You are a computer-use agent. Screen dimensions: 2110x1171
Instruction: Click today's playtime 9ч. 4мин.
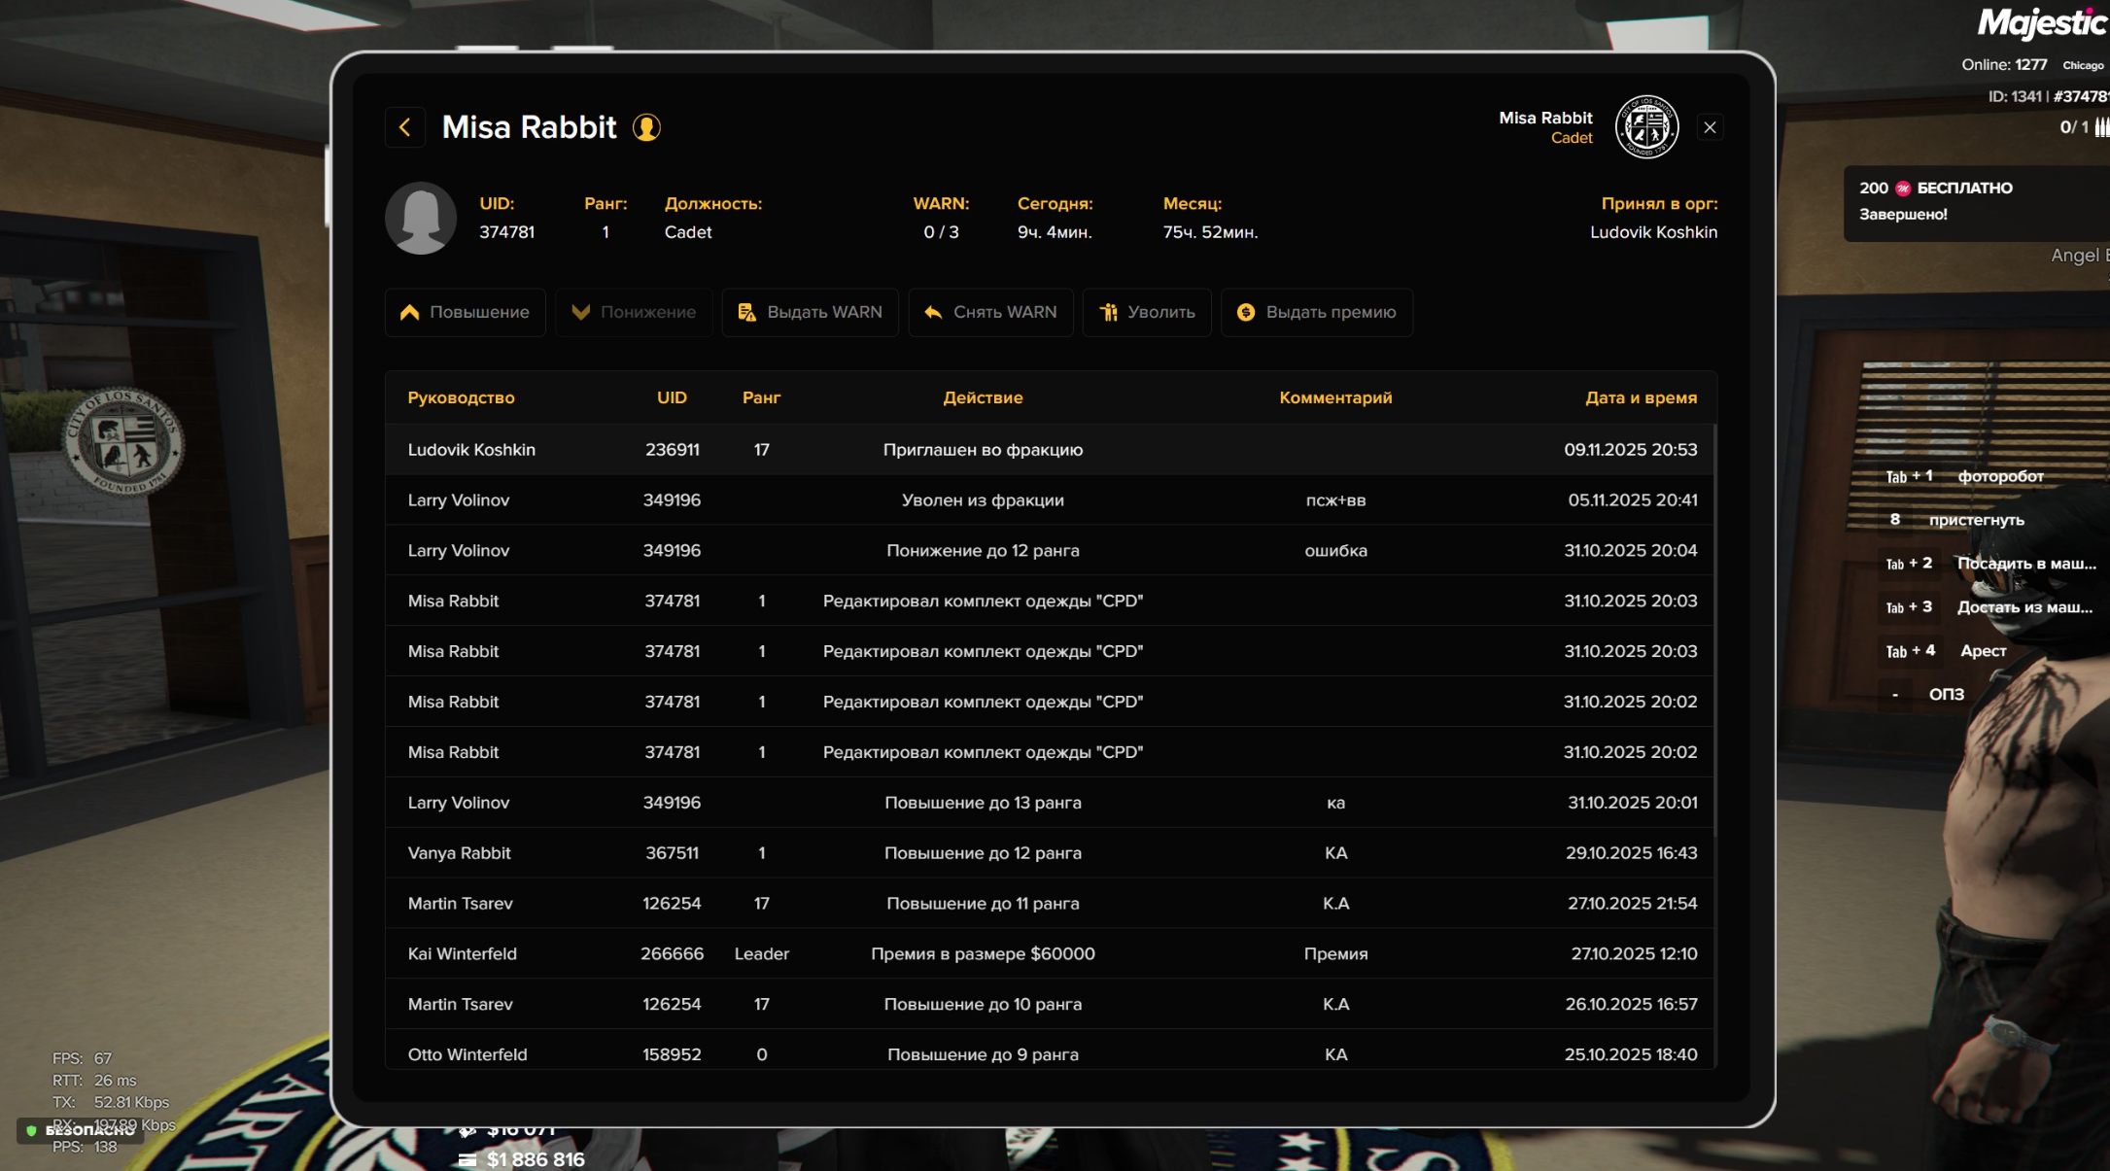[x=1055, y=232]
